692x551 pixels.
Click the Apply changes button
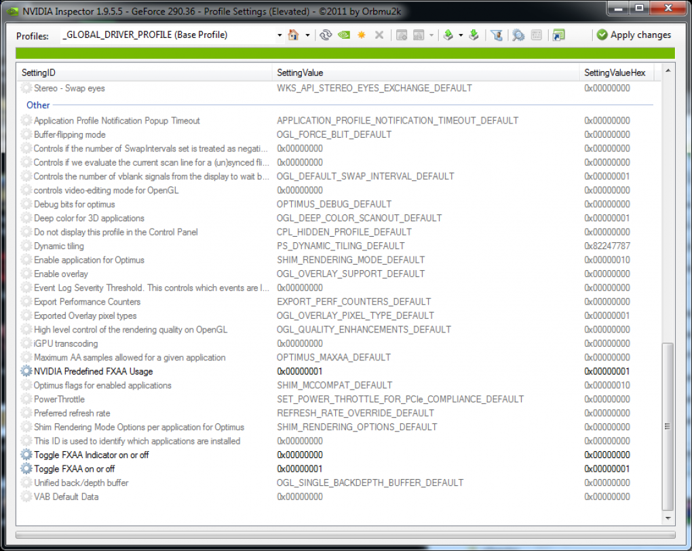click(x=634, y=35)
